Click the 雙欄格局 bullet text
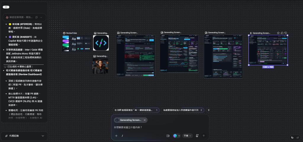The image size is (303, 142). point(25,114)
